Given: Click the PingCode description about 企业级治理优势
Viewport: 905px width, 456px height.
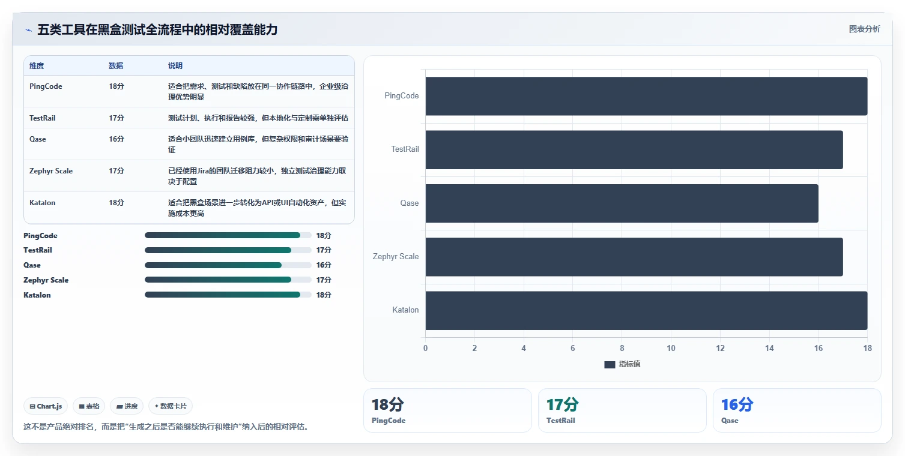Looking at the screenshot, I should pyautogui.click(x=258, y=92).
